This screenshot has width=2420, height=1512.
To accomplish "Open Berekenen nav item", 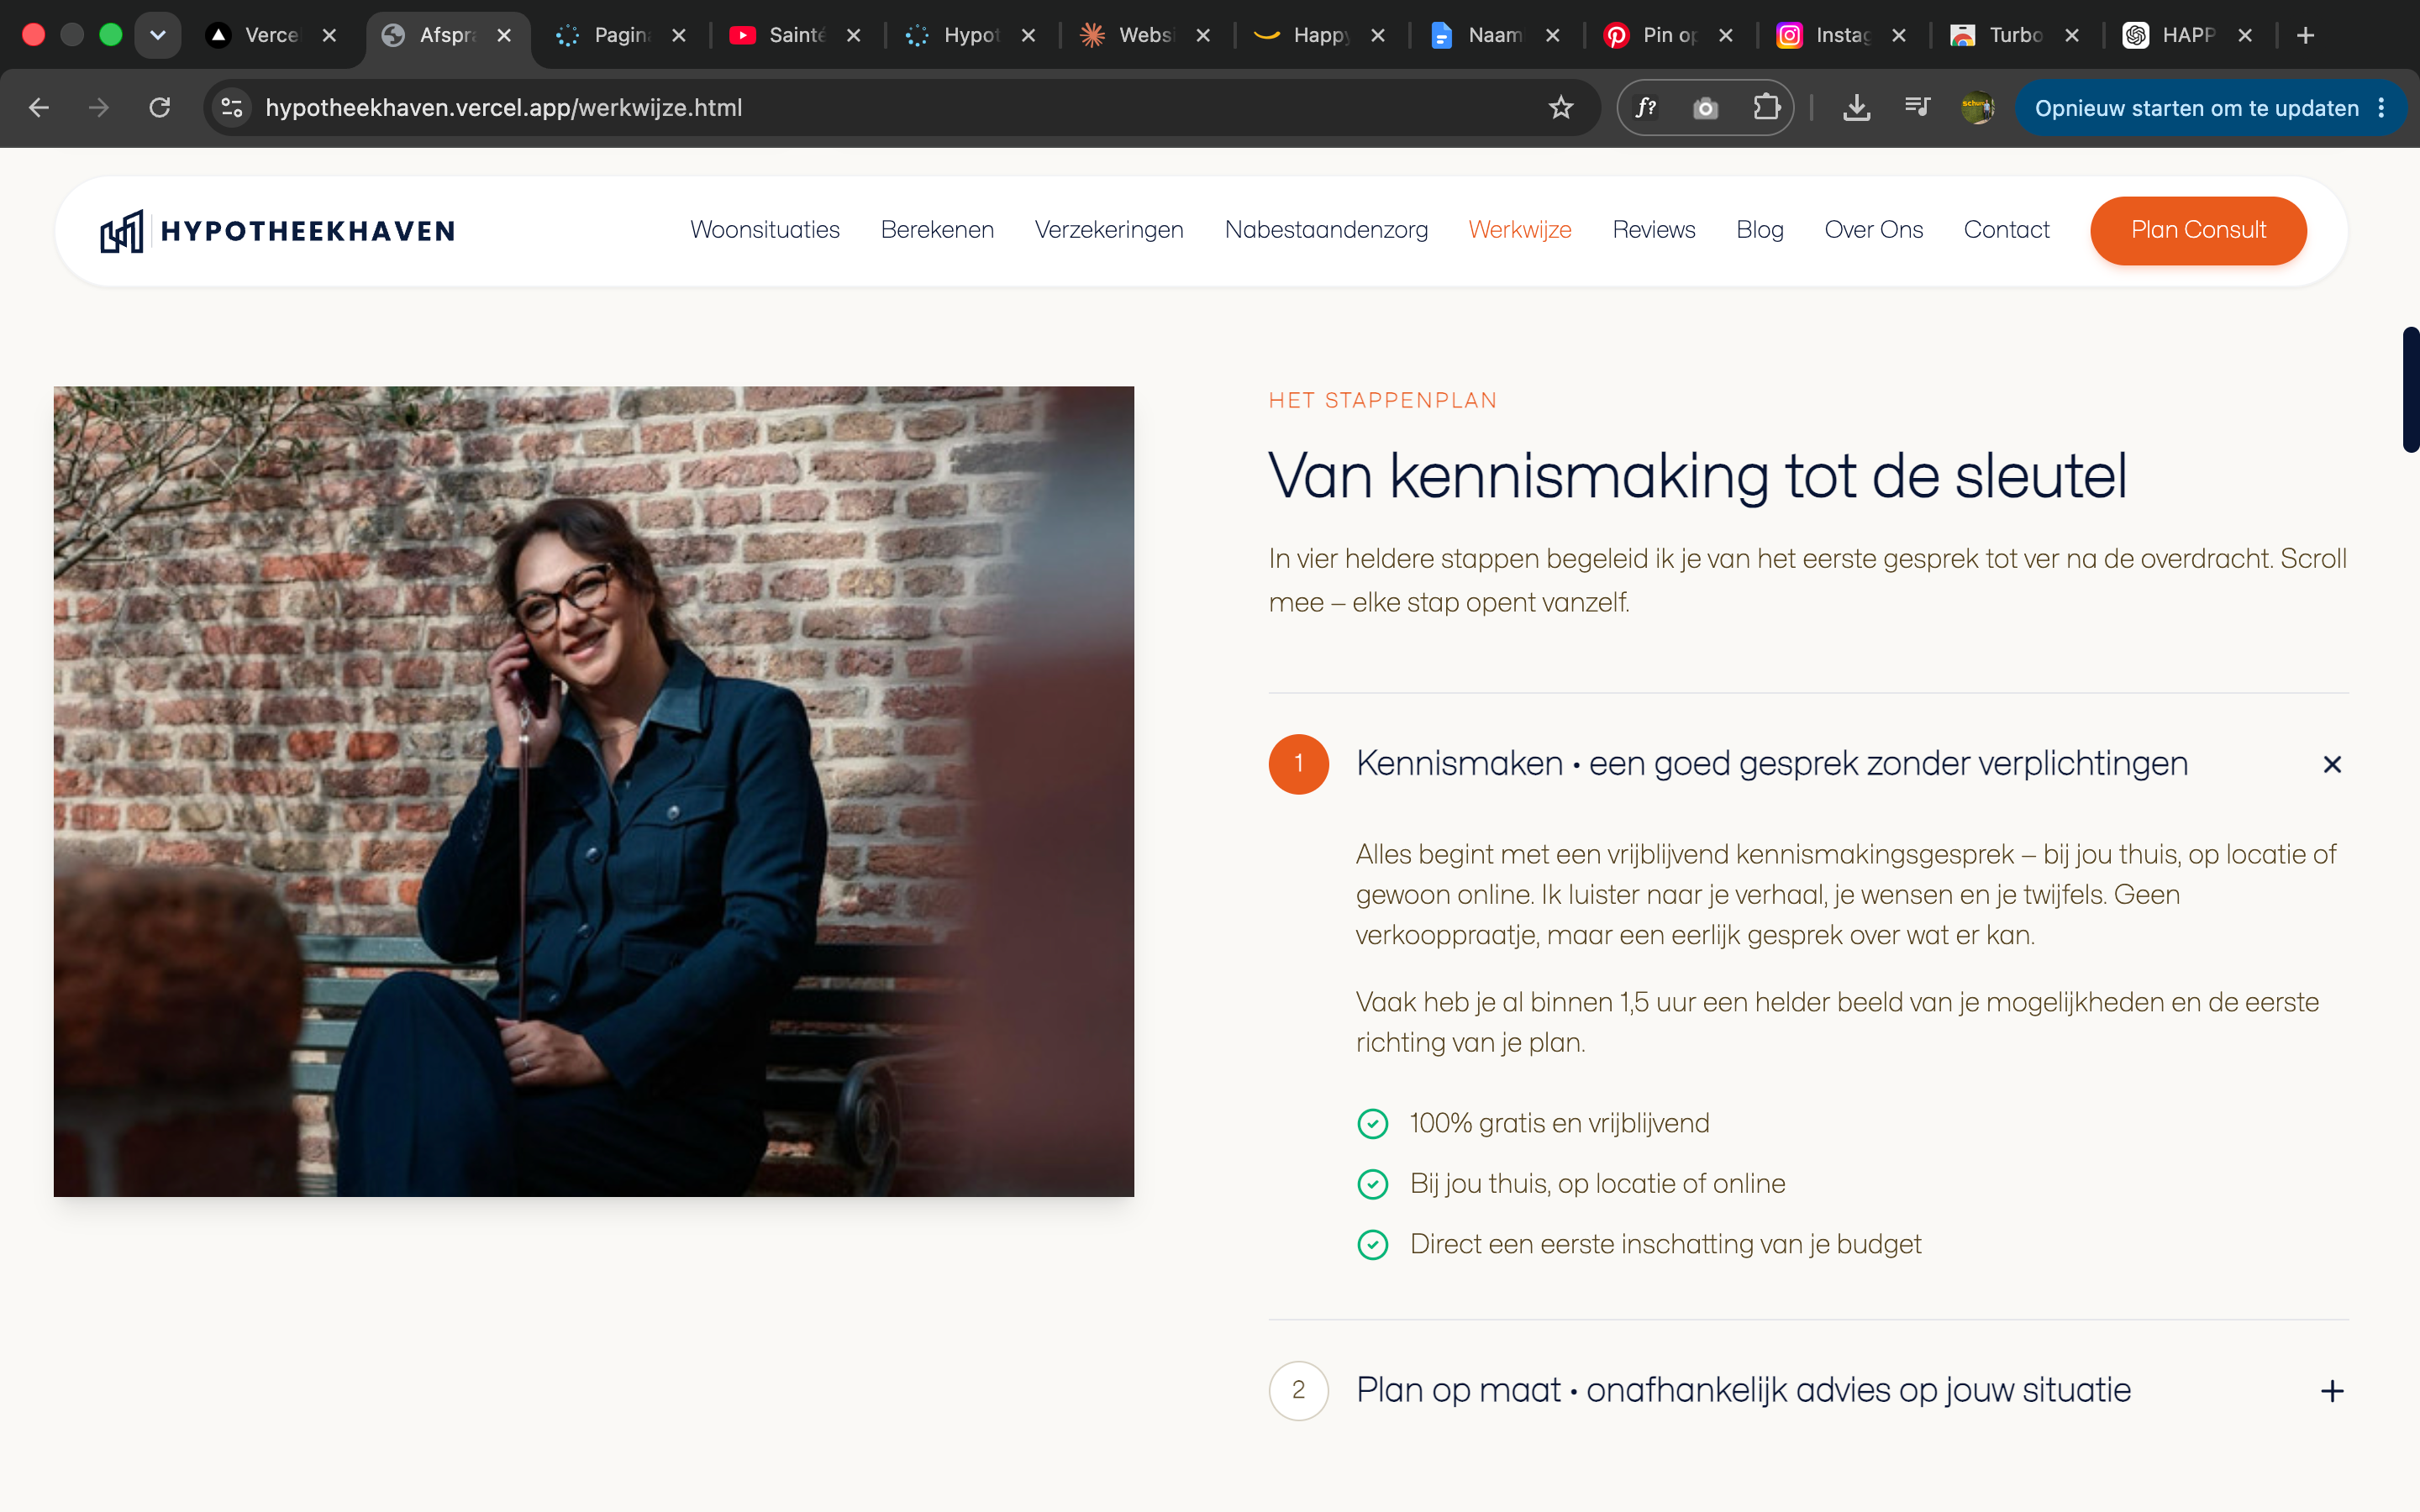I will coord(937,230).
